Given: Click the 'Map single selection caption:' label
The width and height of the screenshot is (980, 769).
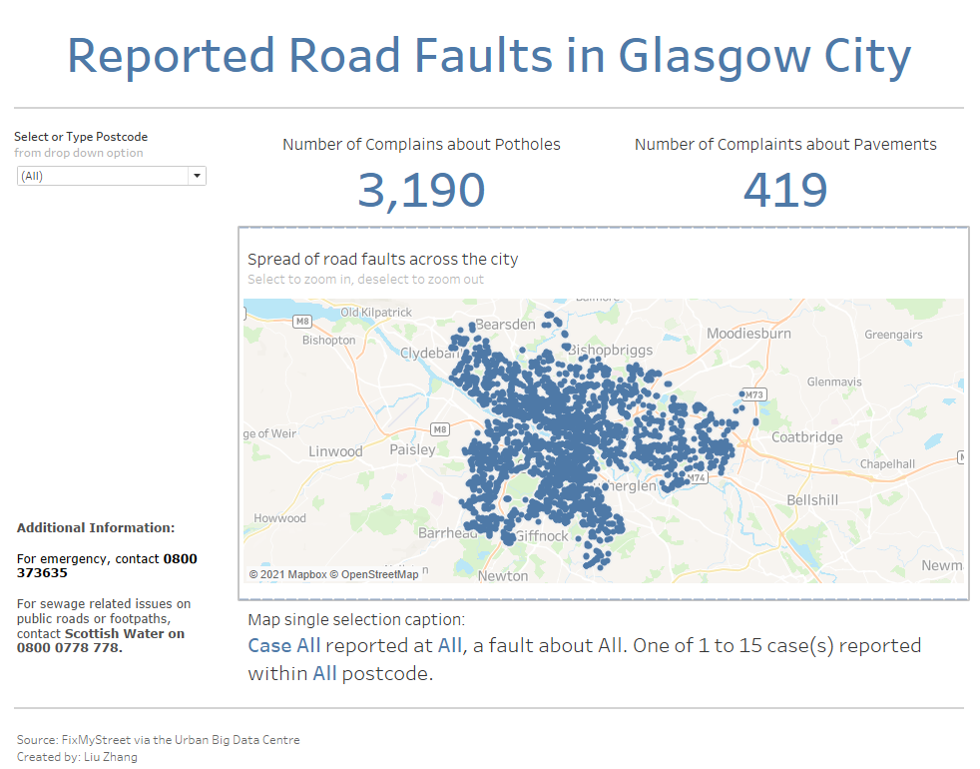Looking at the screenshot, I should [356, 619].
